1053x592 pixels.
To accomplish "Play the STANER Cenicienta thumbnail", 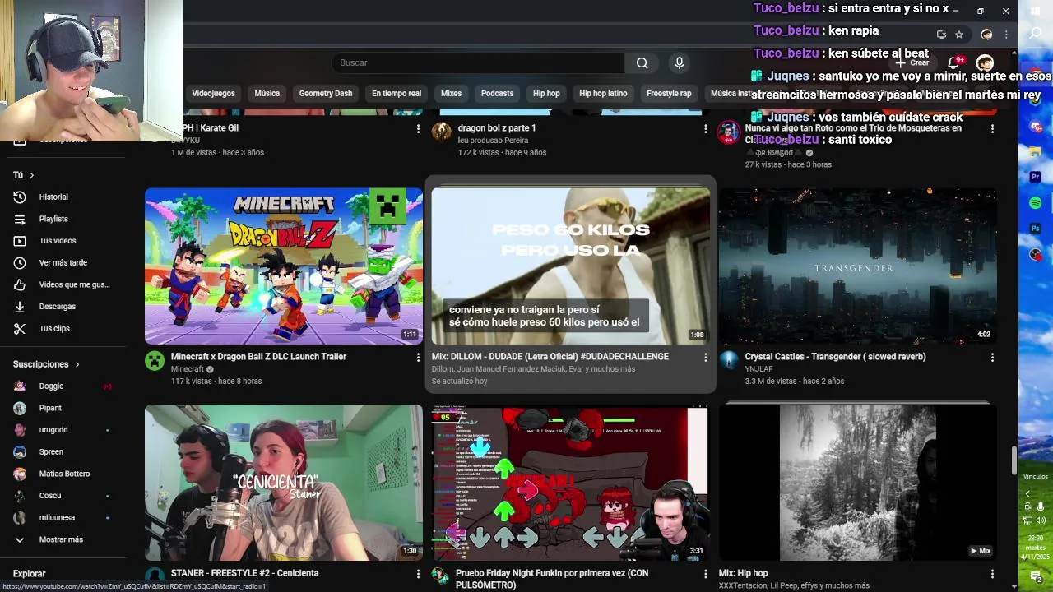I will coord(284,483).
